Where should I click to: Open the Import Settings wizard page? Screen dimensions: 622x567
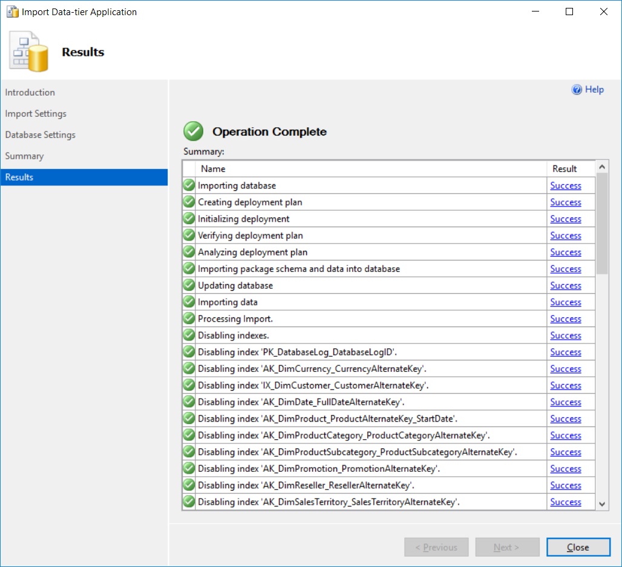click(36, 114)
